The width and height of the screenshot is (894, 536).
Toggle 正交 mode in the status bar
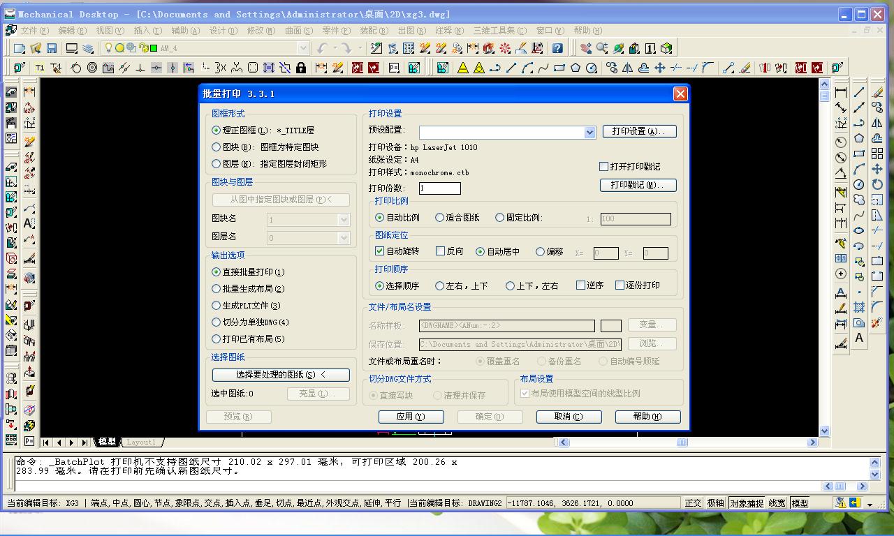[x=693, y=503]
